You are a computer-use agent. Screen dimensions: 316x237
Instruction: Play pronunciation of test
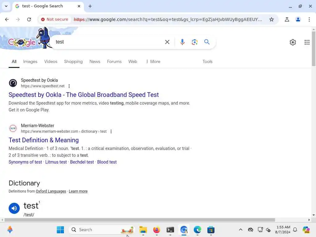coord(14,208)
